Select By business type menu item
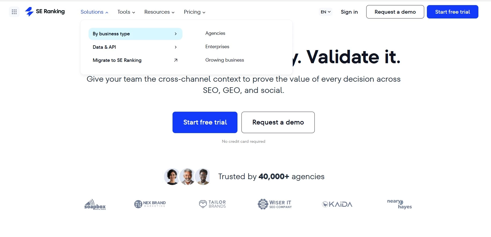 [135, 34]
